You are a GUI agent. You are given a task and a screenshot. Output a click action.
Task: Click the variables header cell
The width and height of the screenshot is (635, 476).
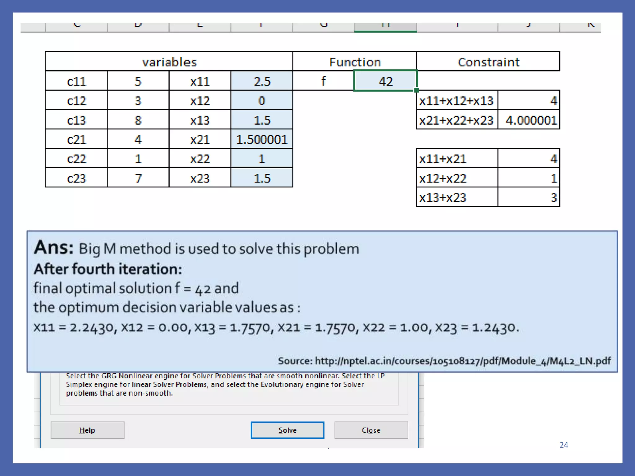[169, 61]
